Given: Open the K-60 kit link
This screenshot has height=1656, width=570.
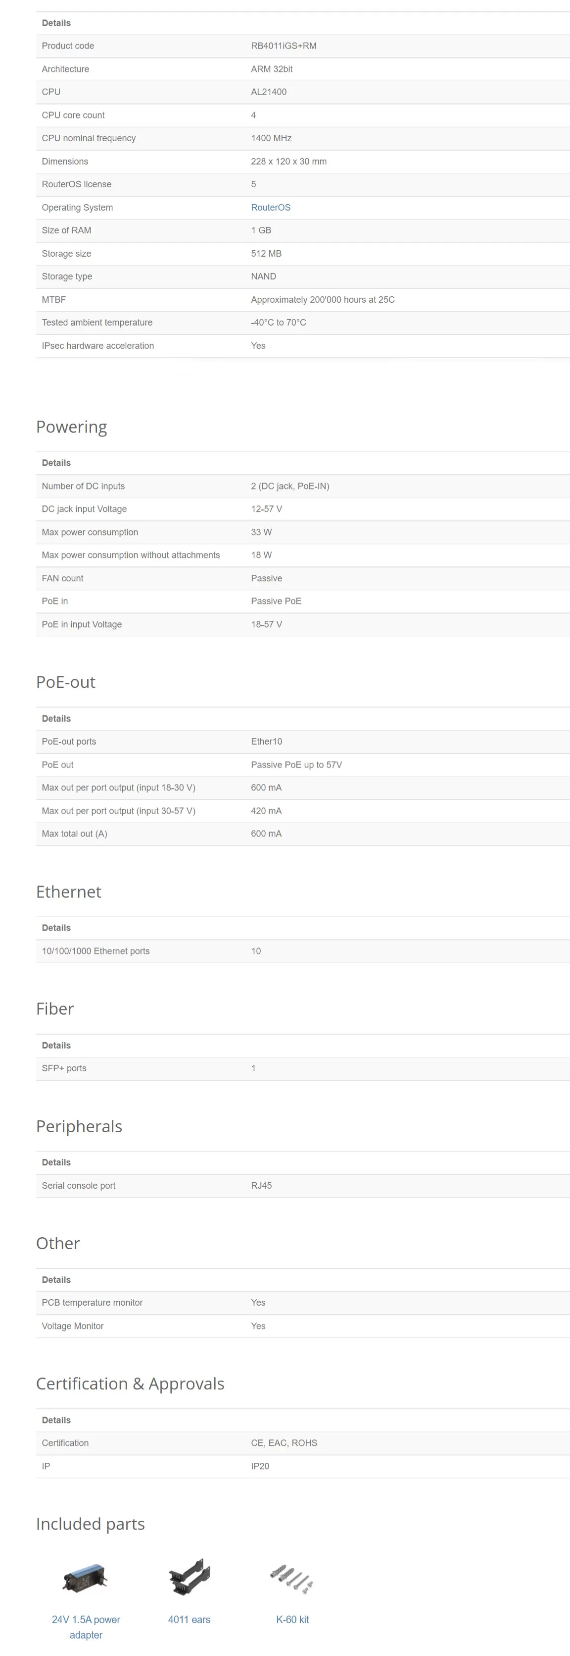Looking at the screenshot, I should click(293, 1619).
